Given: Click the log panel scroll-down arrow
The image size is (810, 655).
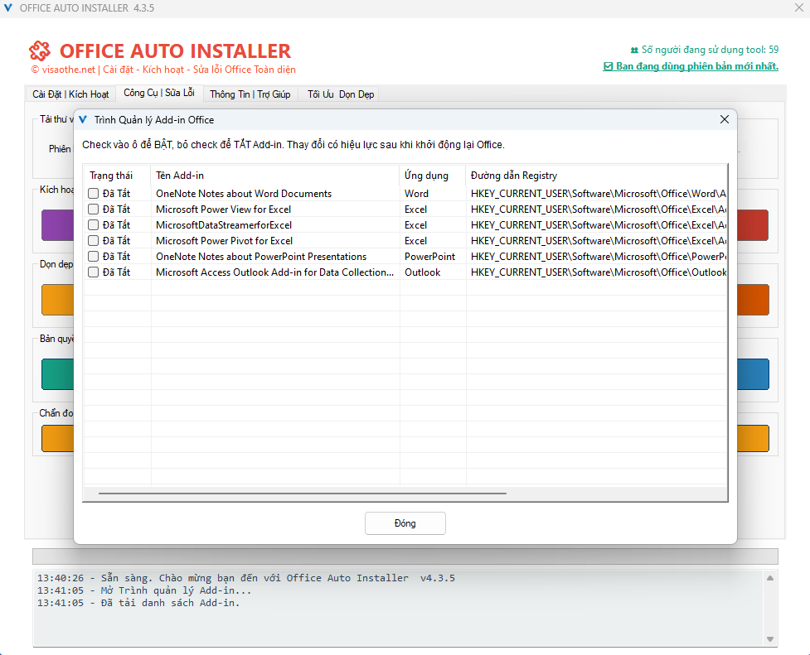Looking at the screenshot, I should click(x=769, y=639).
